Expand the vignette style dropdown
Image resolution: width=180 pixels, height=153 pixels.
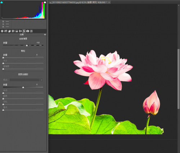click(26, 80)
